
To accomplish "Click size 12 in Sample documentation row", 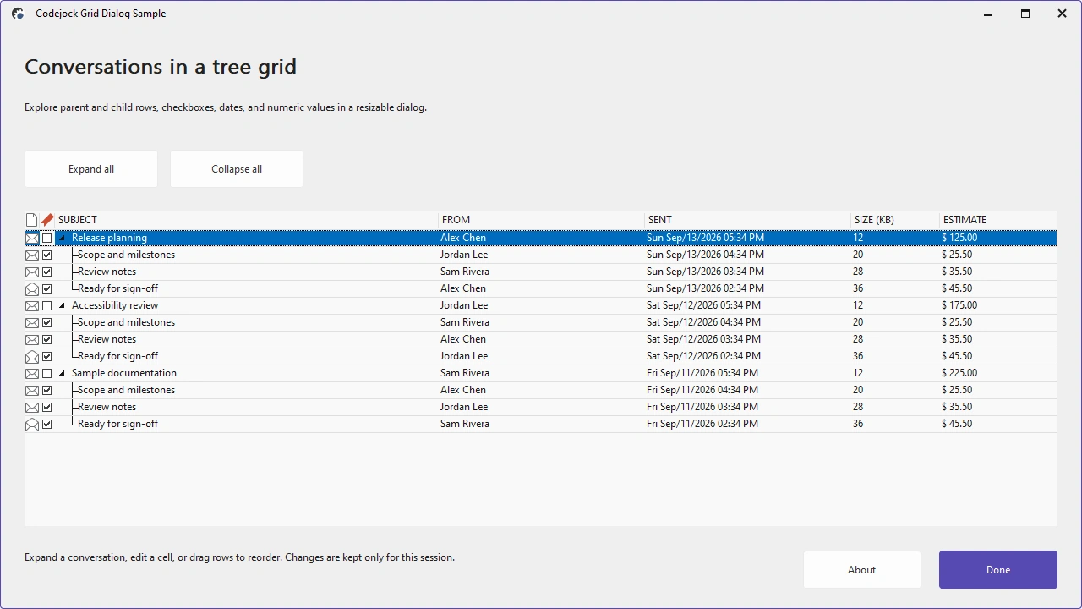I will click(x=858, y=373).
